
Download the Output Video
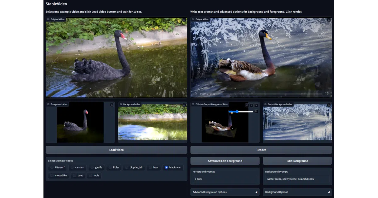click(329, 19)
